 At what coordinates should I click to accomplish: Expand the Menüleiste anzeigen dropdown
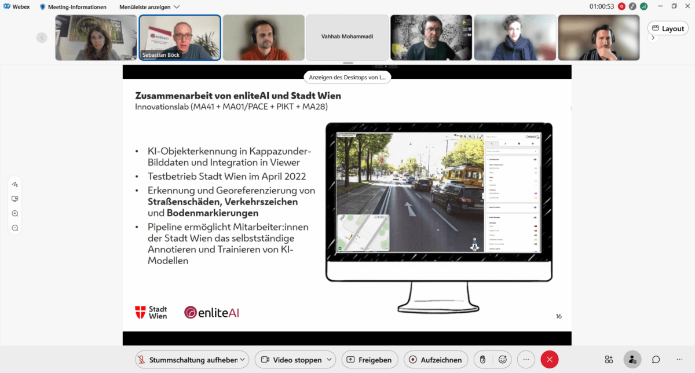pos(149,7)
